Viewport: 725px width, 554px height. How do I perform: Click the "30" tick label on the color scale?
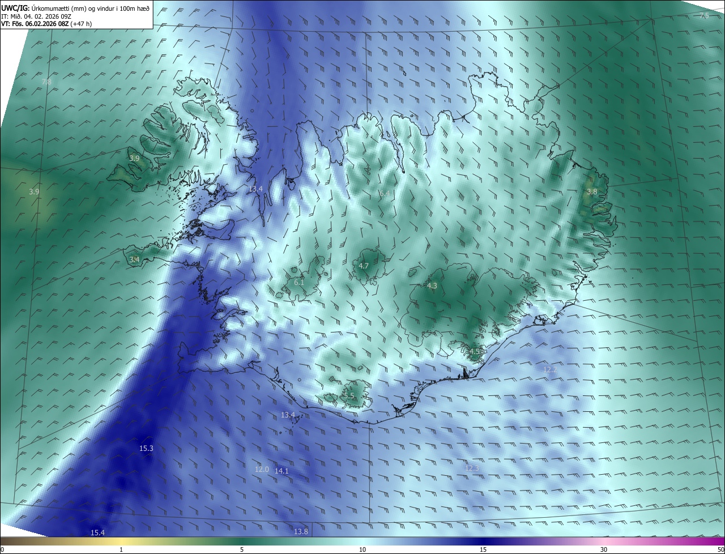pos(604,549)
